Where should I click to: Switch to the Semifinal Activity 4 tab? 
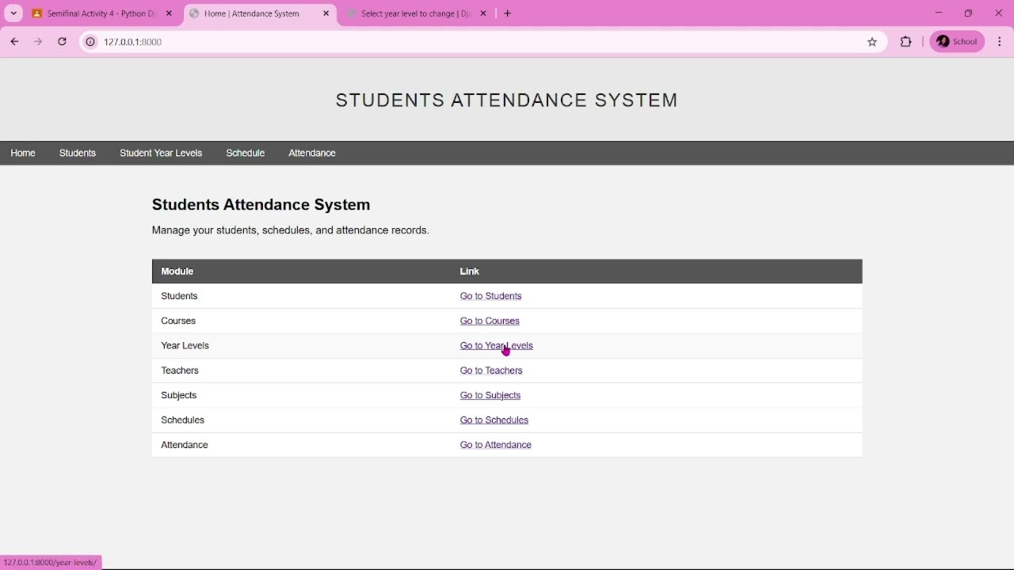point(101,13)
